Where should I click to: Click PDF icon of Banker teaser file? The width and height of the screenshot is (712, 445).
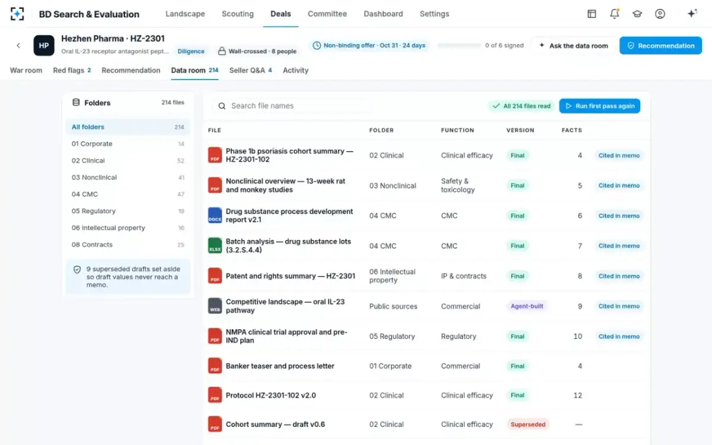(215, 366)
